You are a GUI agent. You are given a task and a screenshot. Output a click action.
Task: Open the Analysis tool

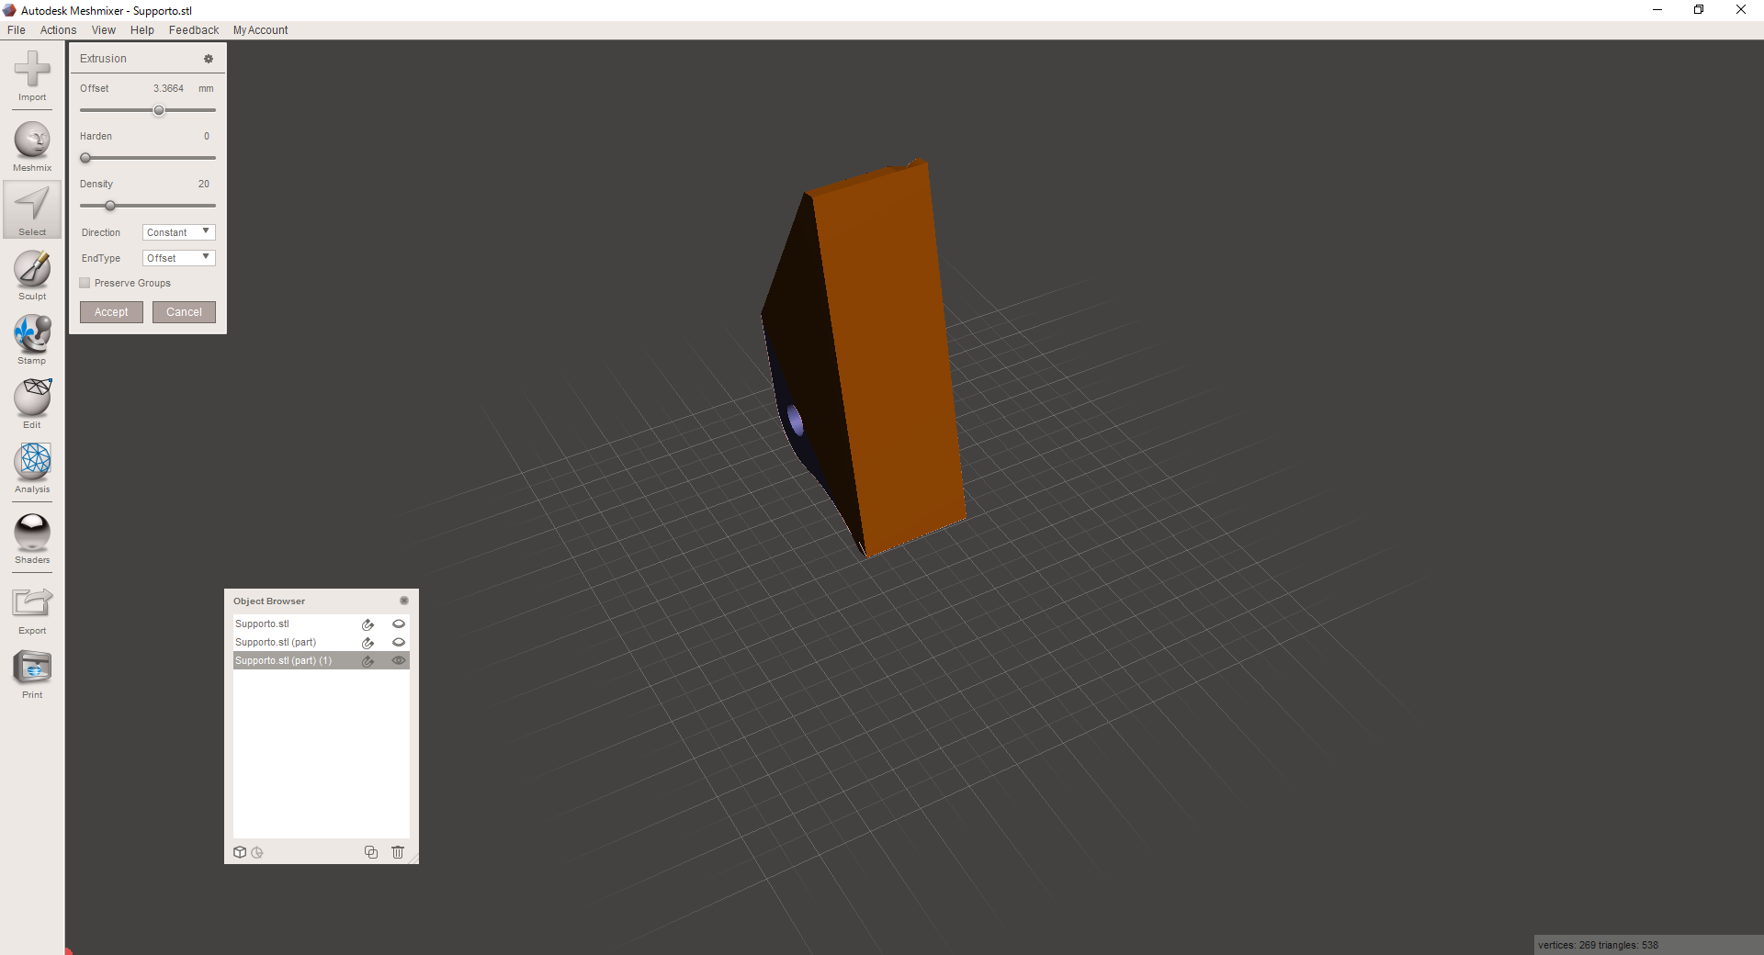coord(32,467)
